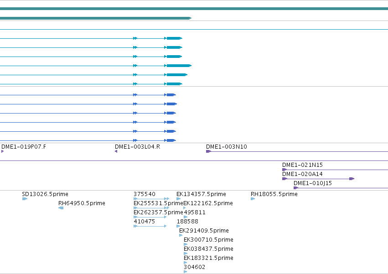
Task: Click the purple arrow glyph under DME1-003L04.R
Action: click(x=116, y=151)
